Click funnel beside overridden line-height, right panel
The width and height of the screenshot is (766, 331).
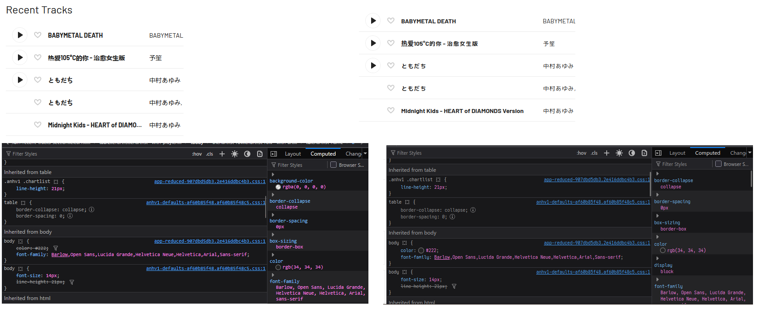coord(454,286)
